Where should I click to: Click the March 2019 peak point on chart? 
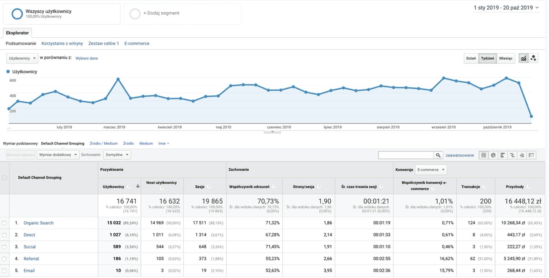point(118,79)
